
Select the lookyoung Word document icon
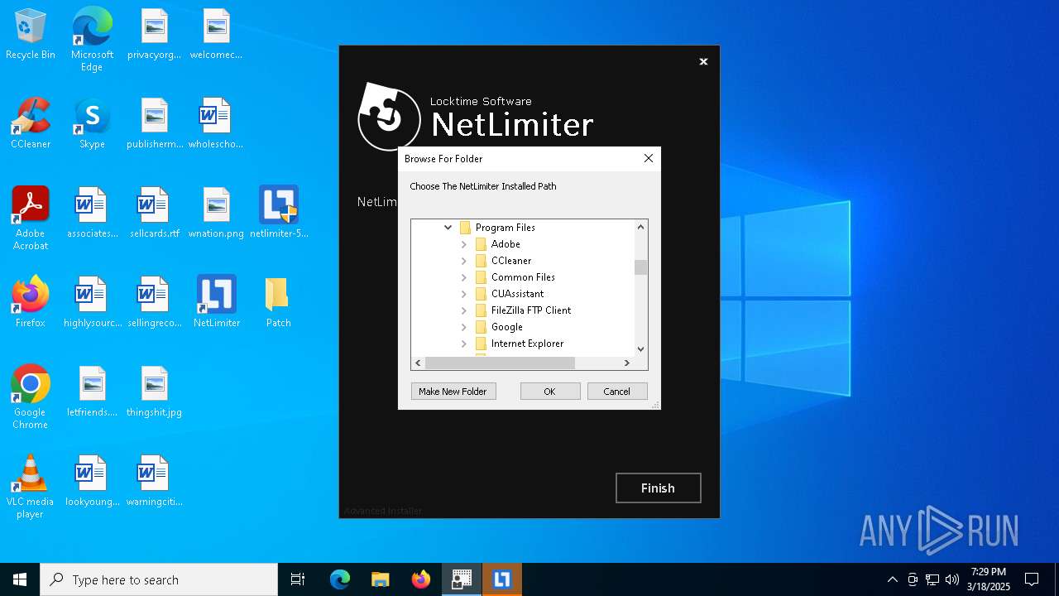[92, 482]
